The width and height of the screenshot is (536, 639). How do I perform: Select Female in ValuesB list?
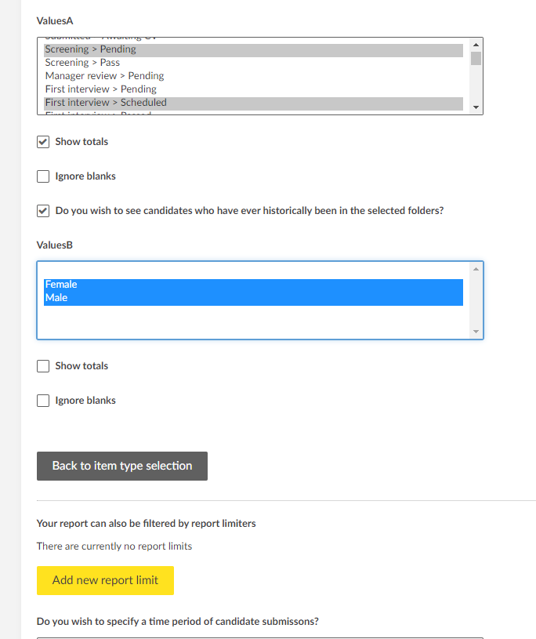click(x=61, y=285)
